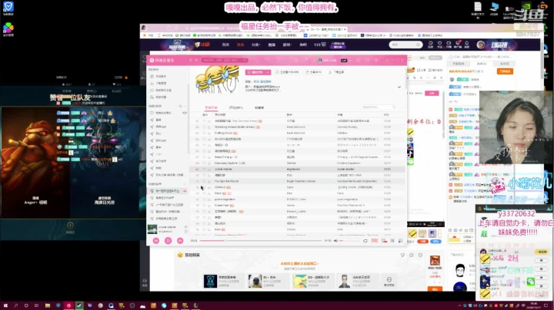The height and width of the screenshot is (310, 554).
Task: Go forward in NetEase music navigation
Action: click(196, 61)
